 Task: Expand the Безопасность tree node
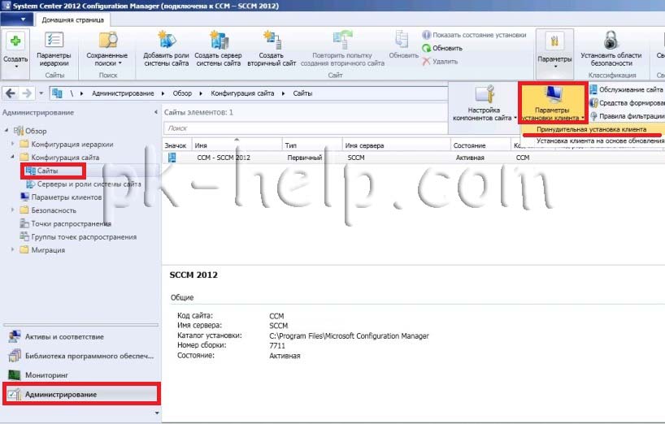click(x=12, y=210)
